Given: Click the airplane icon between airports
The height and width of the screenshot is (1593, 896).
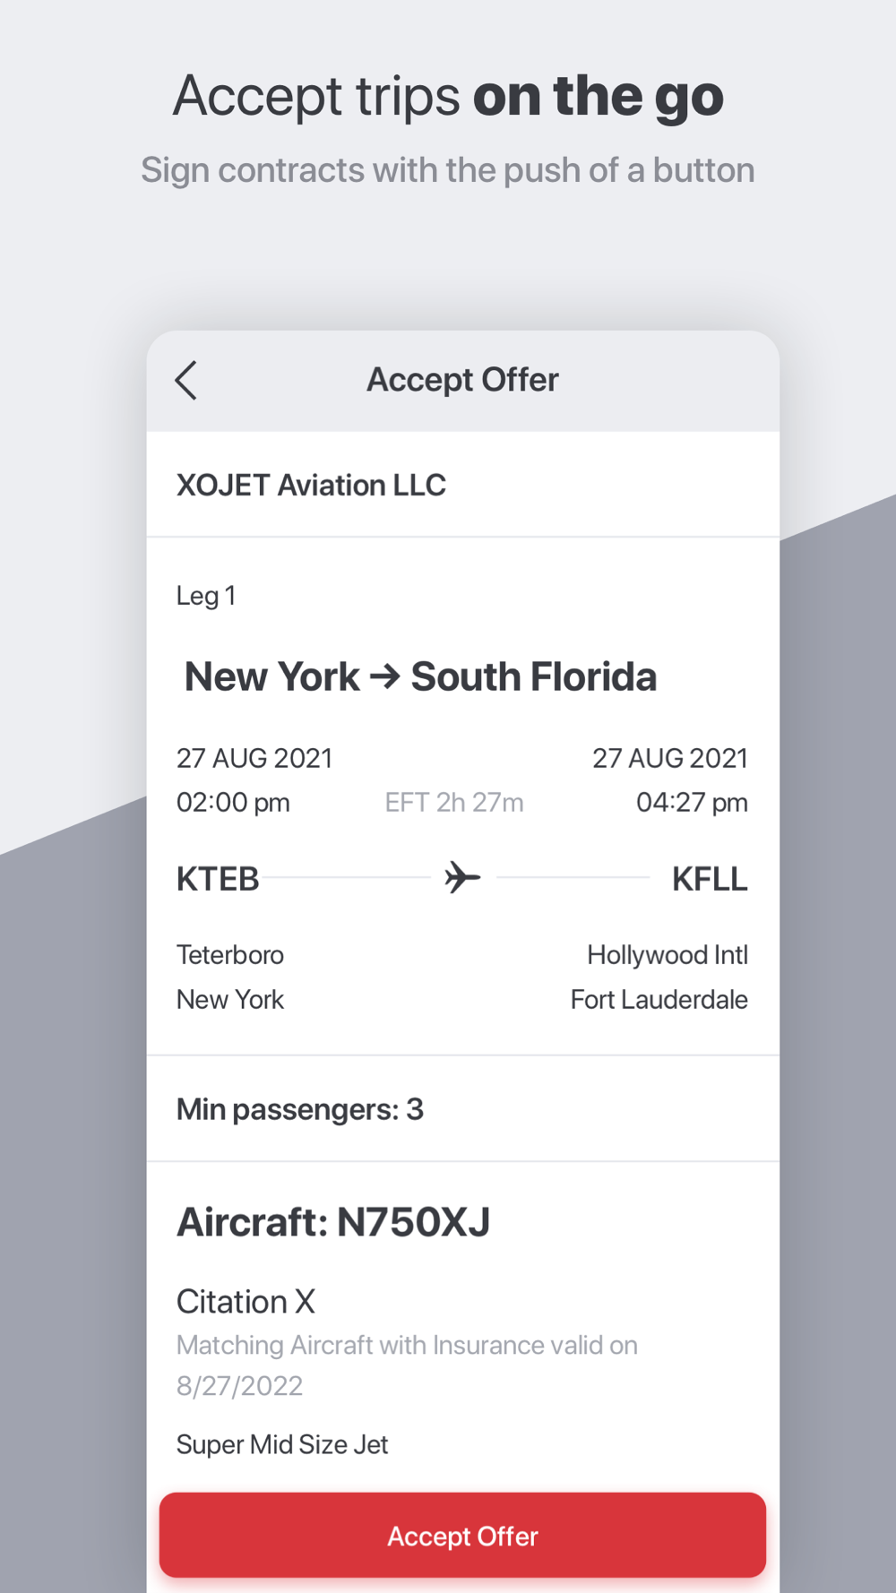Looking at the screenshot, I should point(462,878).
